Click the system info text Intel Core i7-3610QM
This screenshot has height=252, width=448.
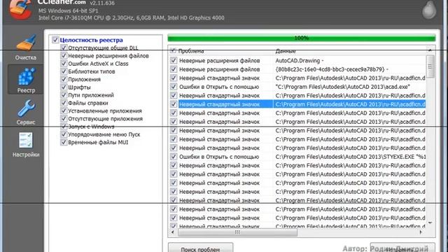(x=132, y=17)
